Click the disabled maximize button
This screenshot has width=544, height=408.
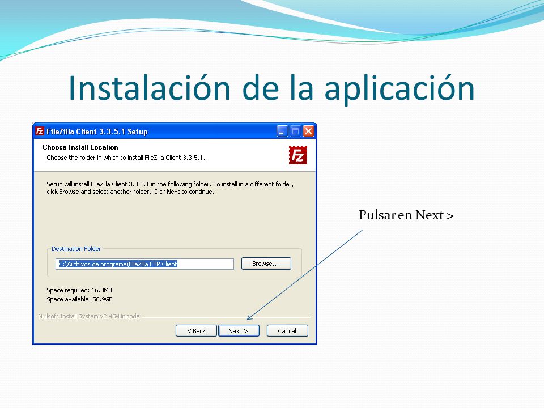(295, 131)
